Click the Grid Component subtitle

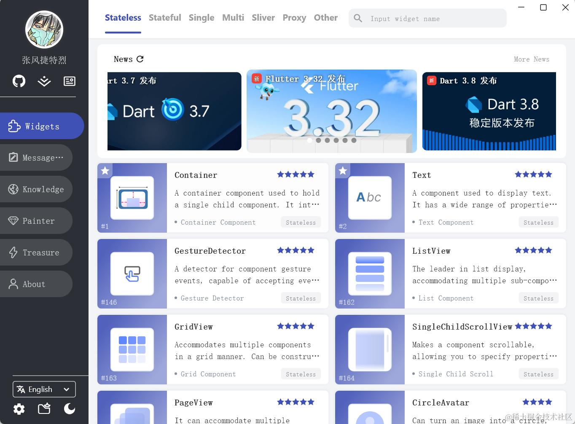(208, 374)
